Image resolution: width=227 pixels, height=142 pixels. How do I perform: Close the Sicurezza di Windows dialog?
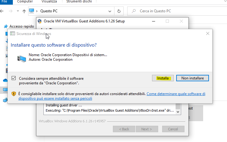coord(208,33)
